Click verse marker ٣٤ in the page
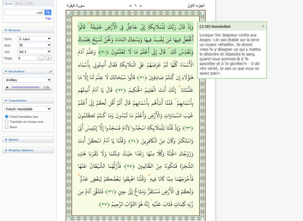 [133, 141]
